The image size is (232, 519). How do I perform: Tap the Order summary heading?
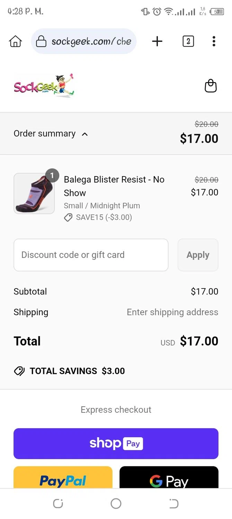(x=45, y=134)
